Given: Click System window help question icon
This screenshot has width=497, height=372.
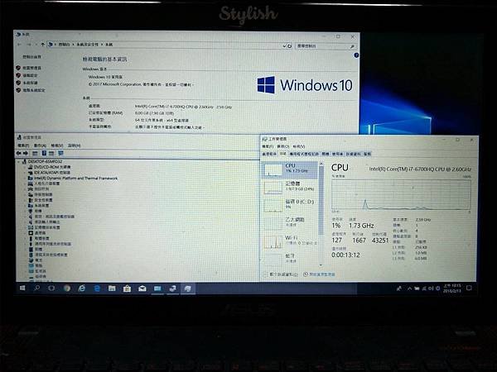Looking at the screenshot, I should pyautogui.click(x=356, y=55).
